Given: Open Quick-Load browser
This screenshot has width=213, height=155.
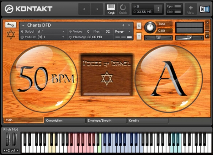Looking at the screenshot, I should 123,9.
